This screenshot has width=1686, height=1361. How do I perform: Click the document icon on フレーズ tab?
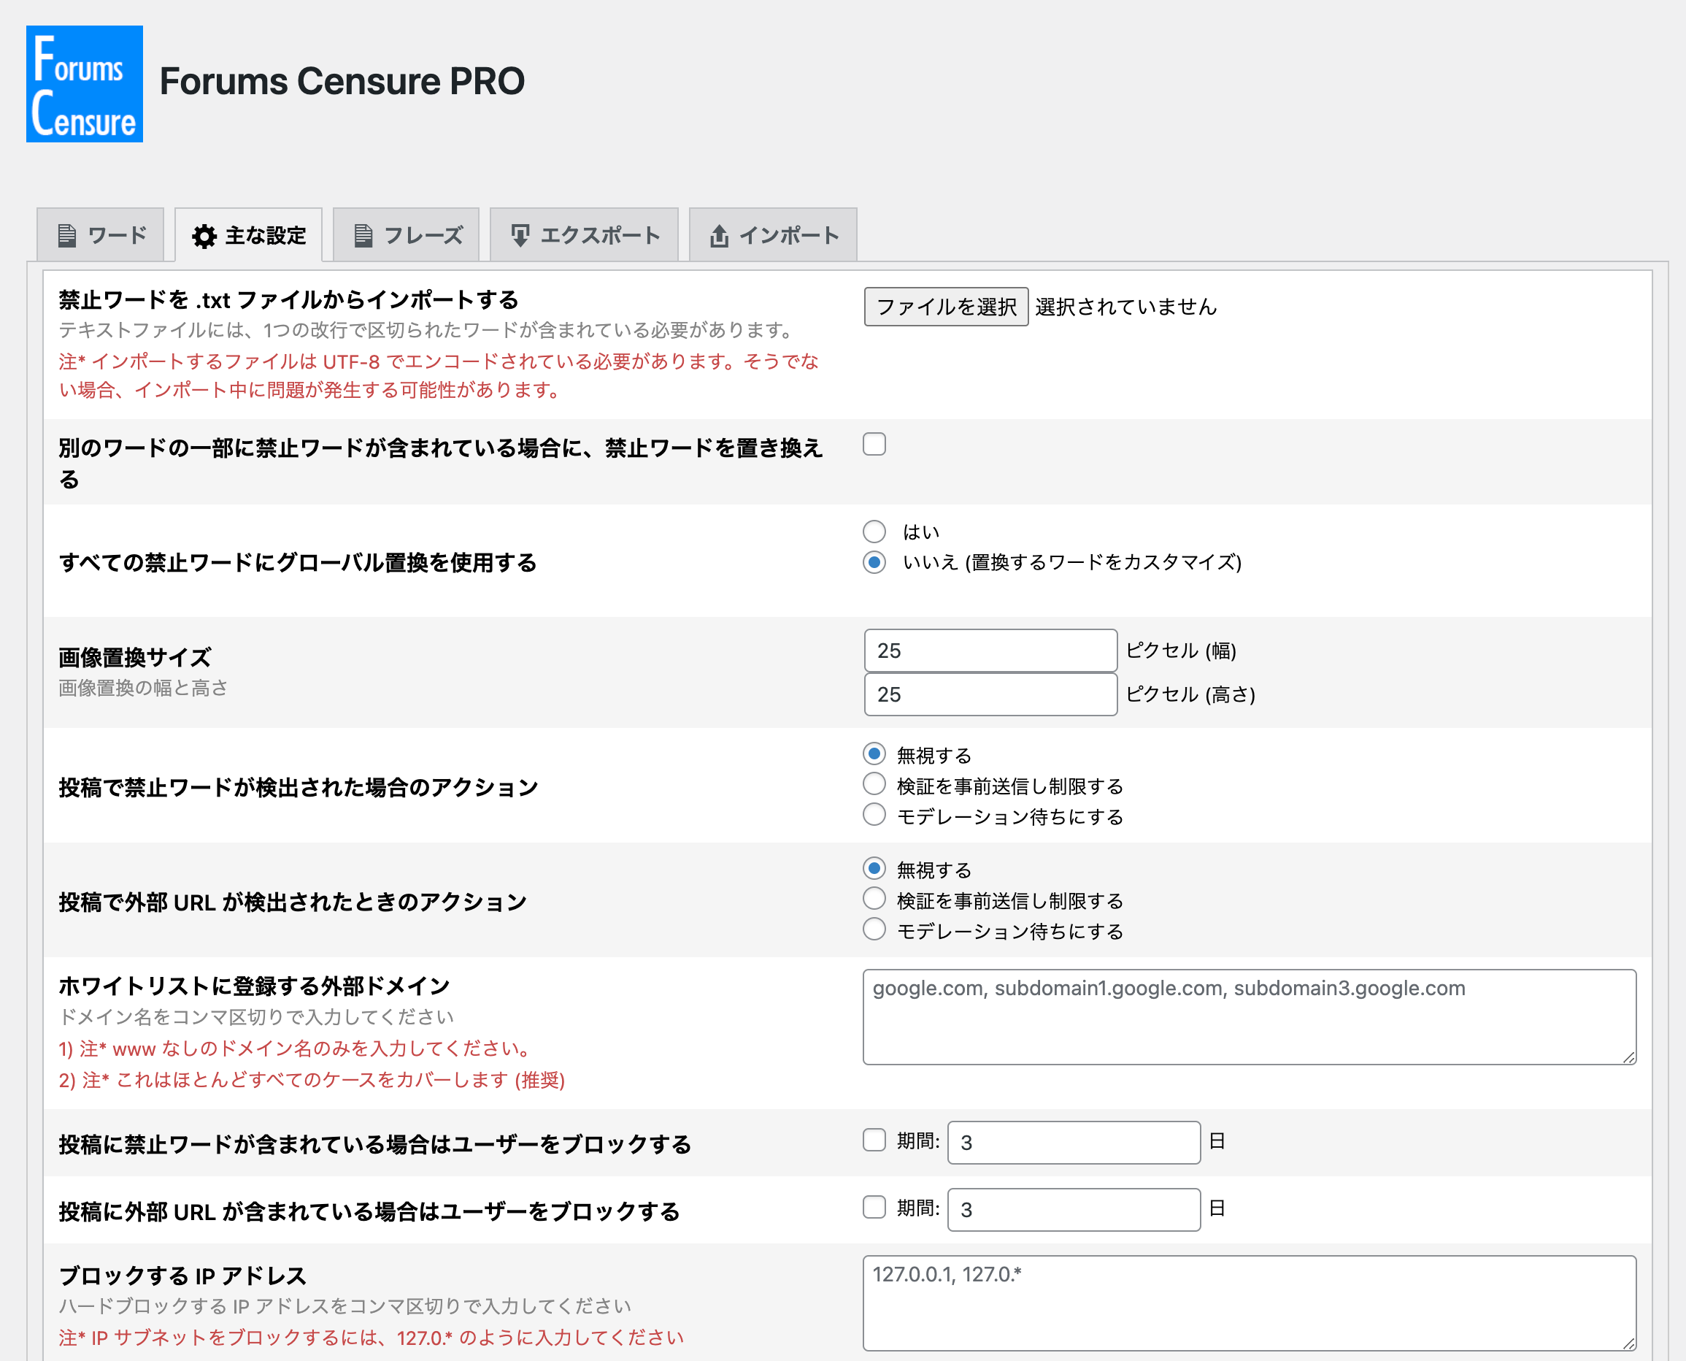click(x=363, y=235)
